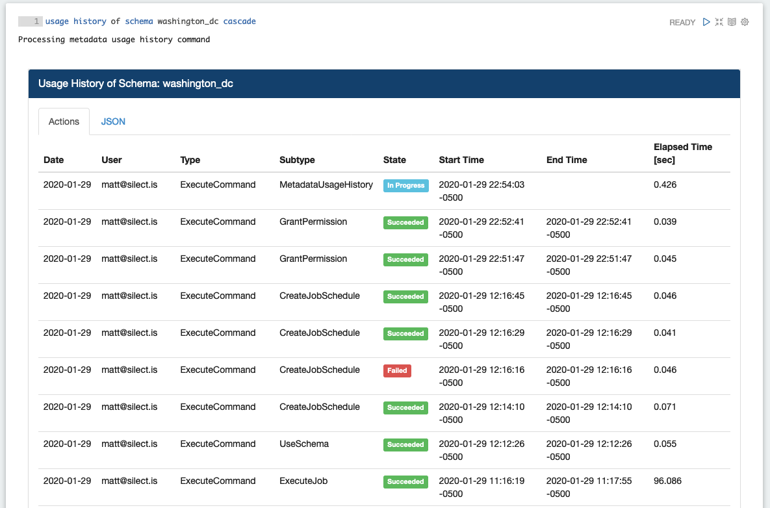Screen dimensions: 770x508
Task: Click date 2020-01-29 in the UseSchema row
Action: point(68,444)
